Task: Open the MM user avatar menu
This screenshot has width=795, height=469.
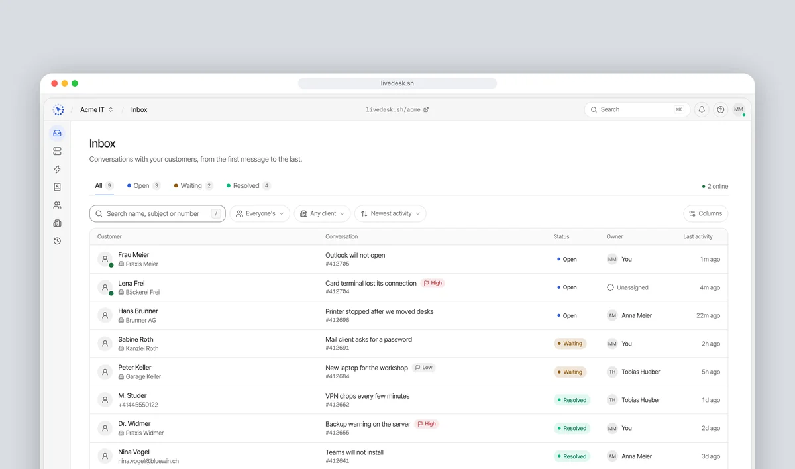Action: [x=739, y=109]
